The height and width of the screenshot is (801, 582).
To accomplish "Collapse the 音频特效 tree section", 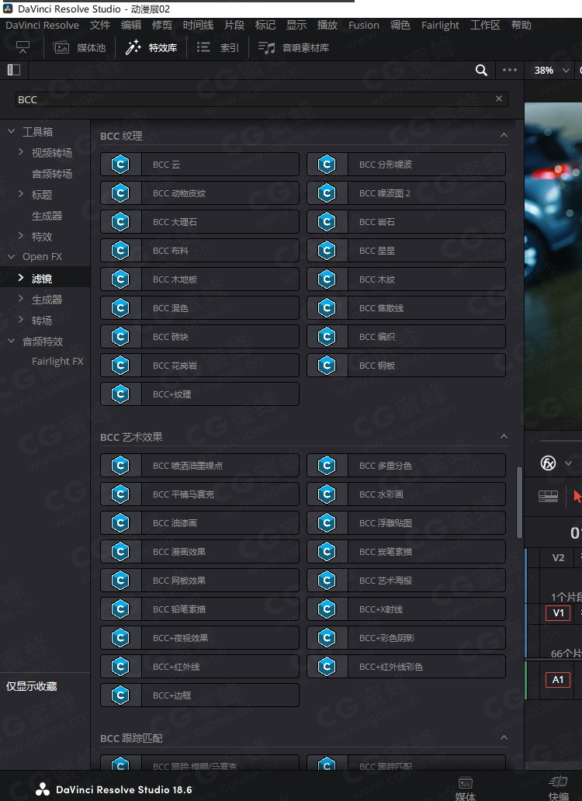I will coord(11,341).
